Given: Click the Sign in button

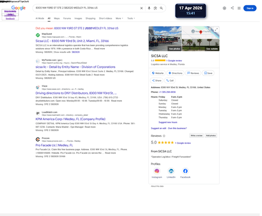Looking at the screenshot, I should click(x=250, y=8).
